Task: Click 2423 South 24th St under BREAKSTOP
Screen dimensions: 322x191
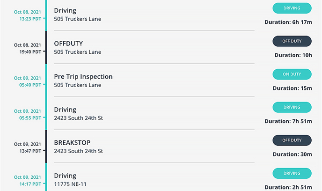Action: [79, 151]
